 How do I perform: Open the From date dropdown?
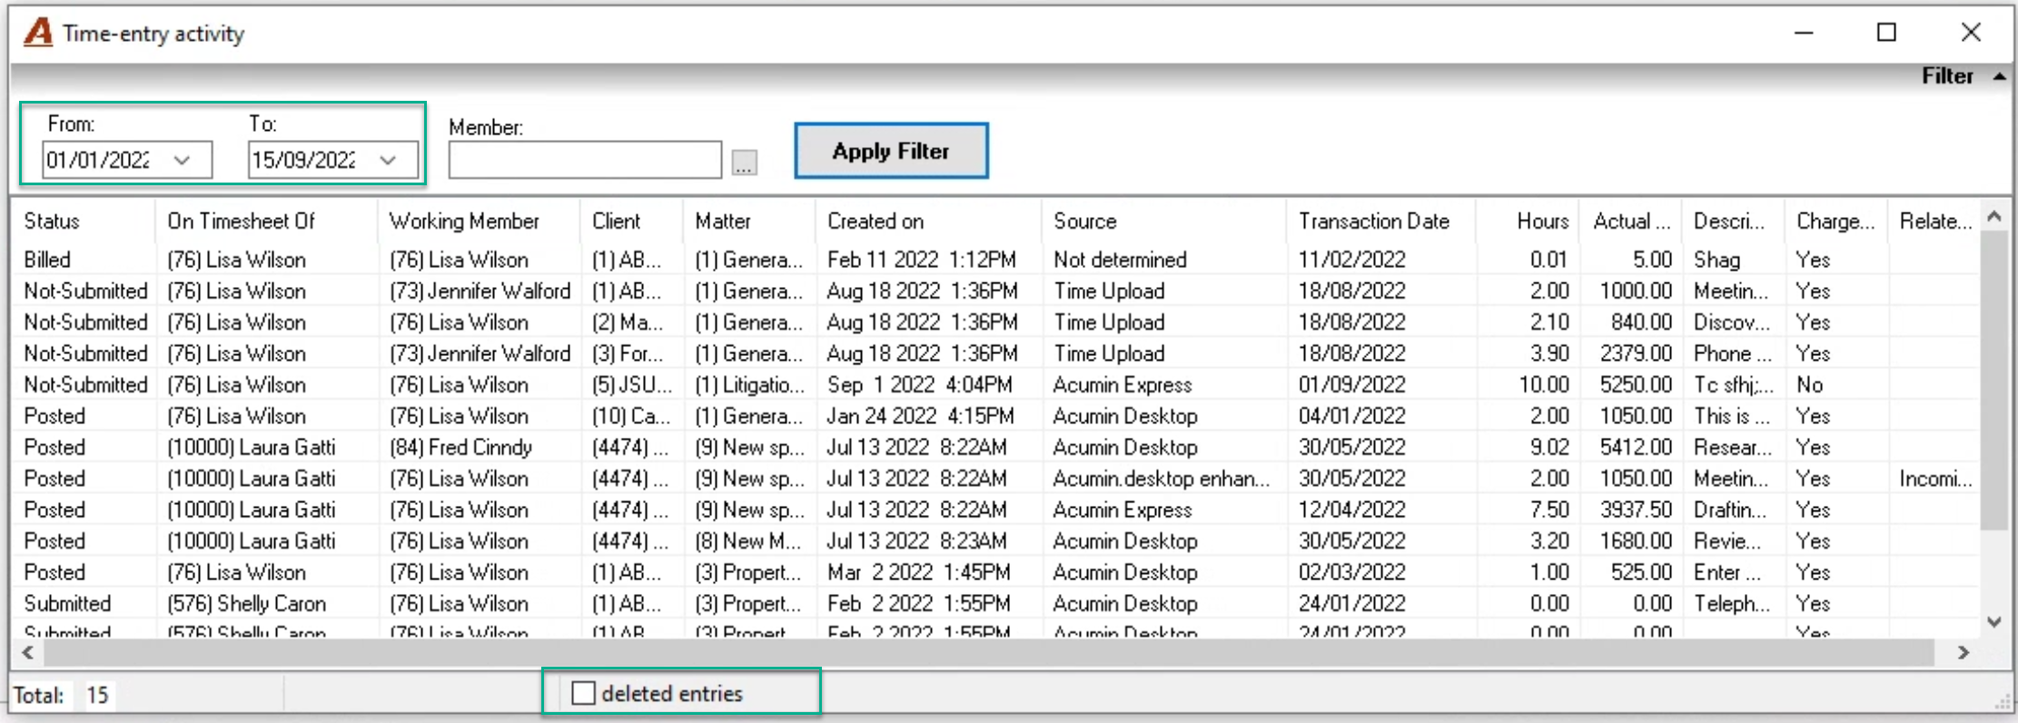[183, 160]
